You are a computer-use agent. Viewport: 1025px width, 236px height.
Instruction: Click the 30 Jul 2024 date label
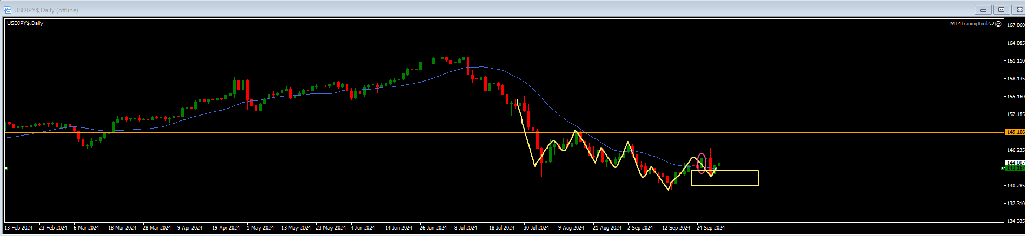click(x=536, y=228)
